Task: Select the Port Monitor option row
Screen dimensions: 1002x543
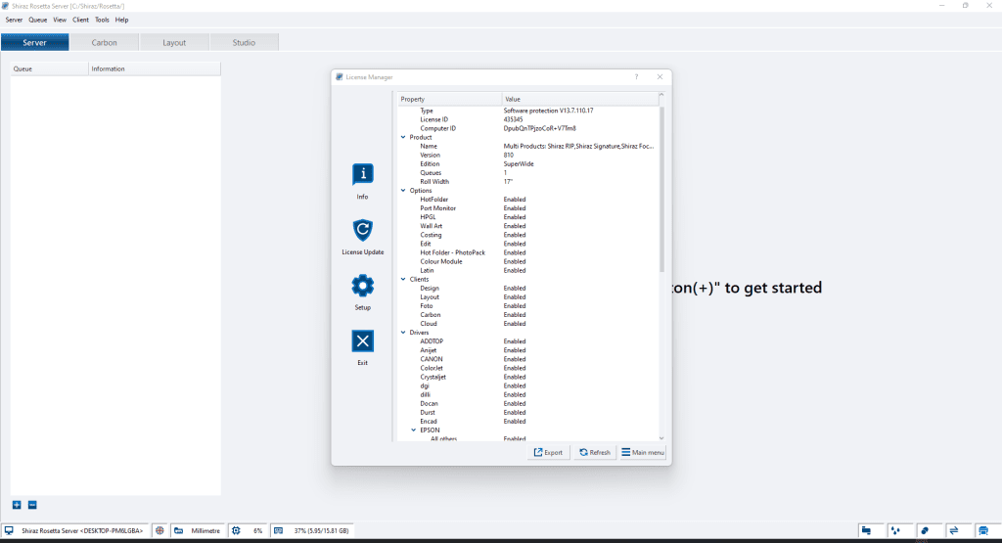Action: 527,208
